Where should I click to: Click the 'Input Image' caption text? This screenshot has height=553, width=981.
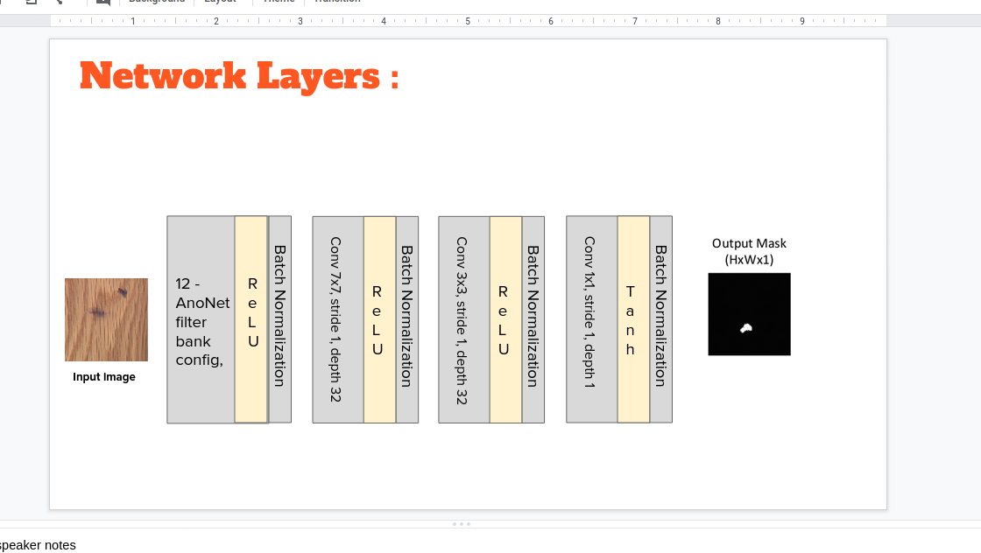point(104,377)
